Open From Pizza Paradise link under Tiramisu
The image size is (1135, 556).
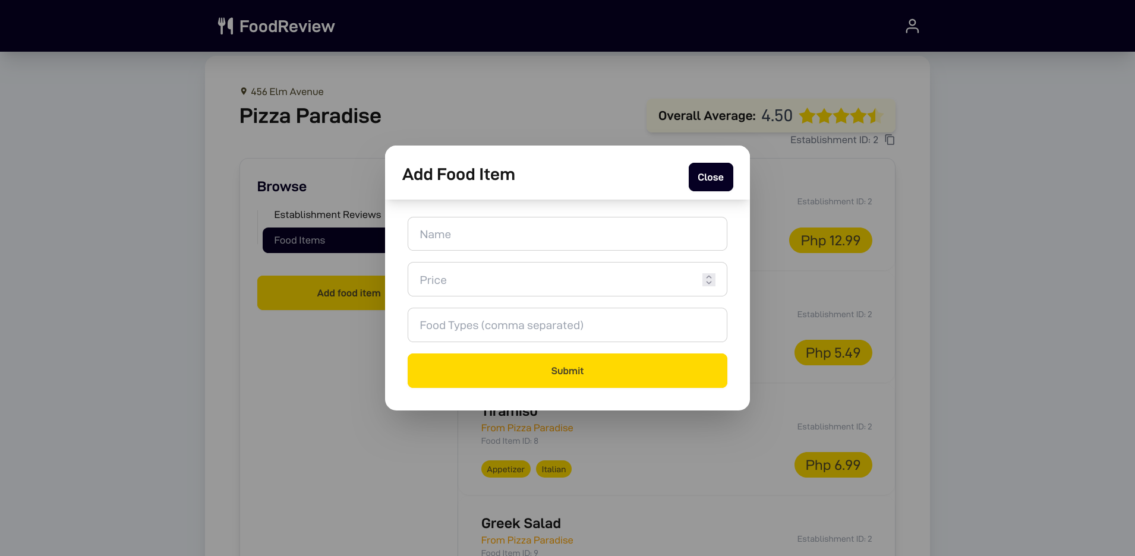point(526,428)
